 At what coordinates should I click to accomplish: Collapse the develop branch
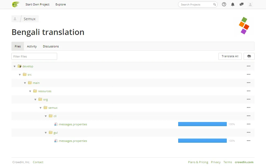click(15, 67)
